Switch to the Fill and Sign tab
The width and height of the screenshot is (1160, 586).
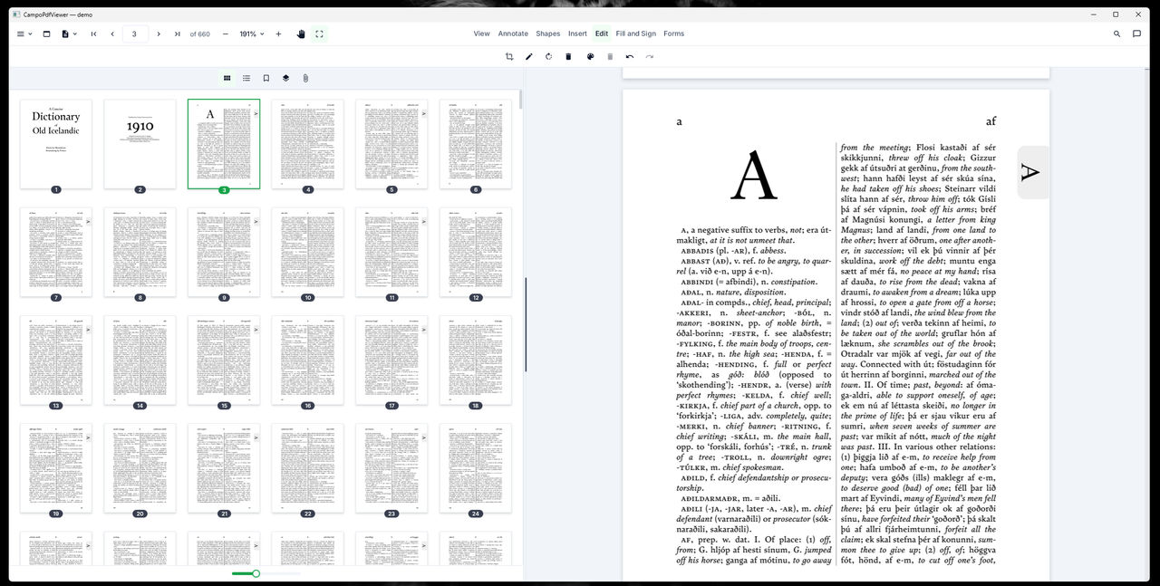click(x=636, y=34)
